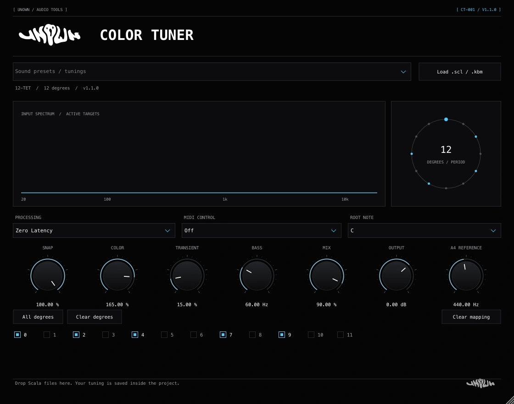
Task: Enable degree 10 checkbox
Action: (311, 335)
